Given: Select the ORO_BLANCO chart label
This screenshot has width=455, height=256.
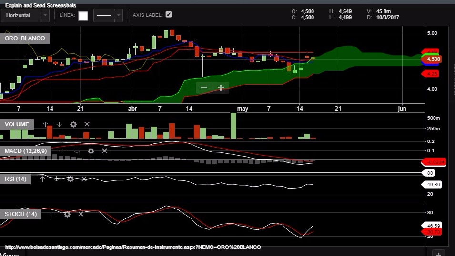Looking at the screenshot, I should pos(25,38).
